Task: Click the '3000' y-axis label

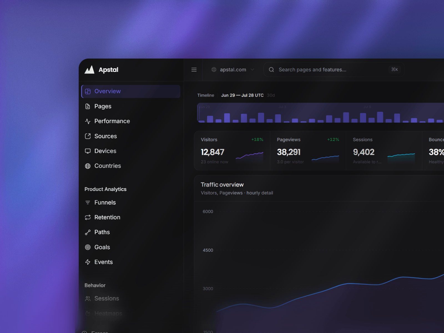Action: pyautogui.click(x=208, y=289)
